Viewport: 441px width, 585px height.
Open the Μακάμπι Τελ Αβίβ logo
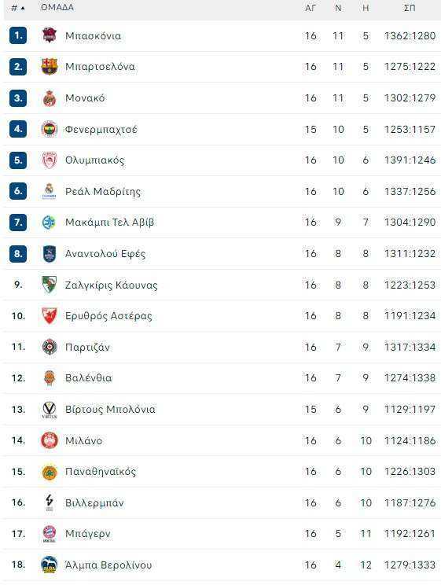[50, 223]
